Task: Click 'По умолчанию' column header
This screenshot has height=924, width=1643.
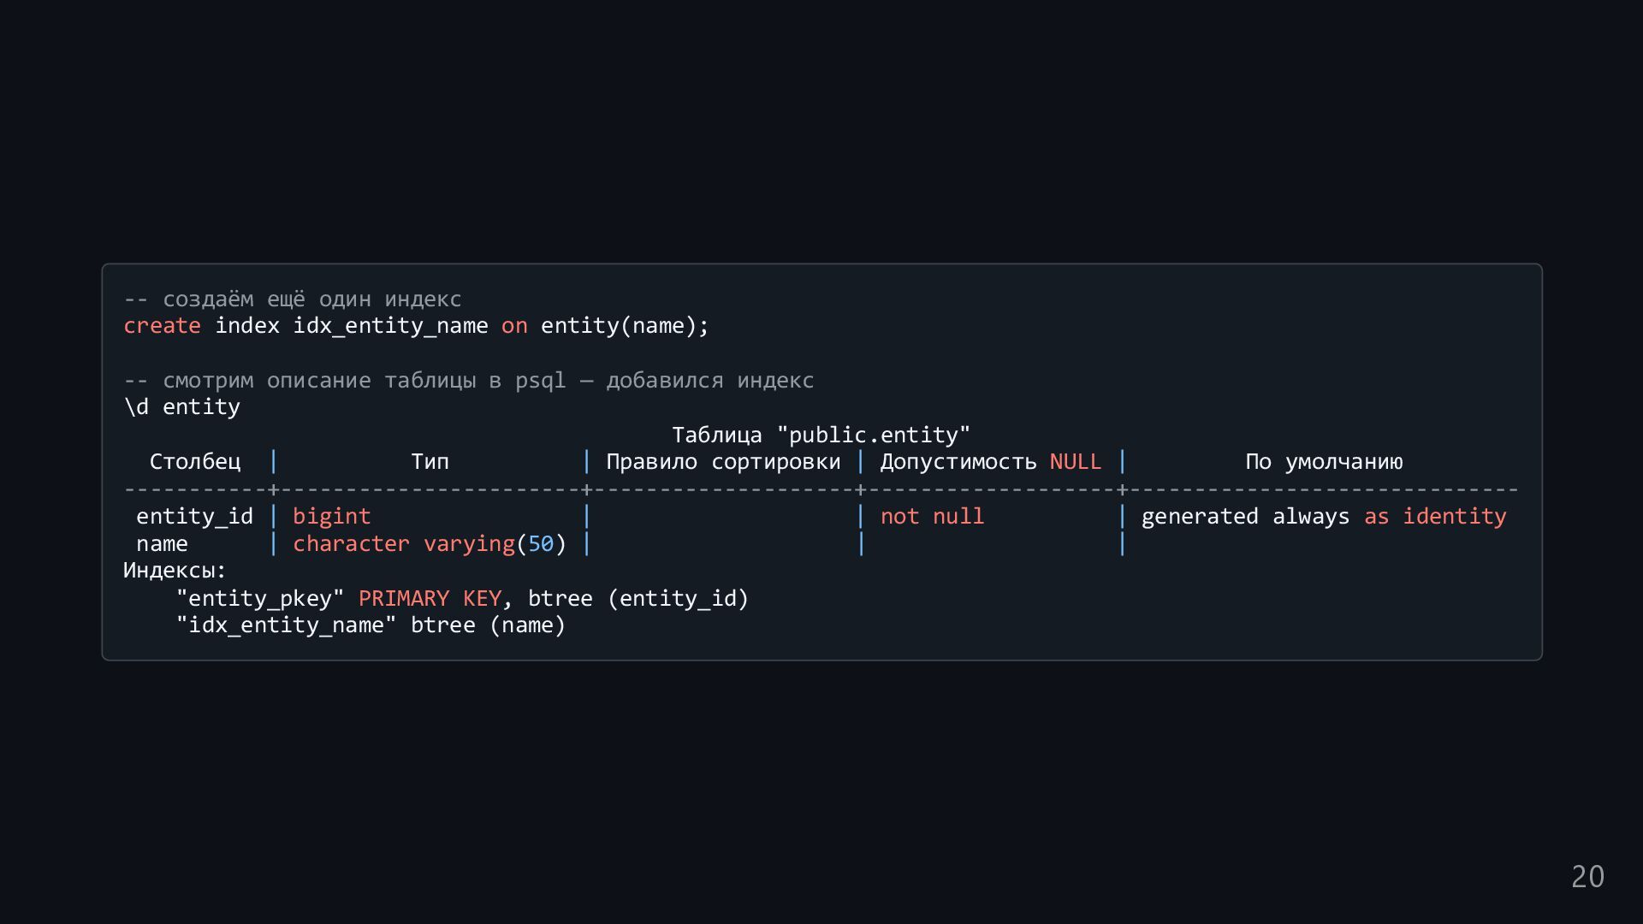Action: tap(1323, 462)
